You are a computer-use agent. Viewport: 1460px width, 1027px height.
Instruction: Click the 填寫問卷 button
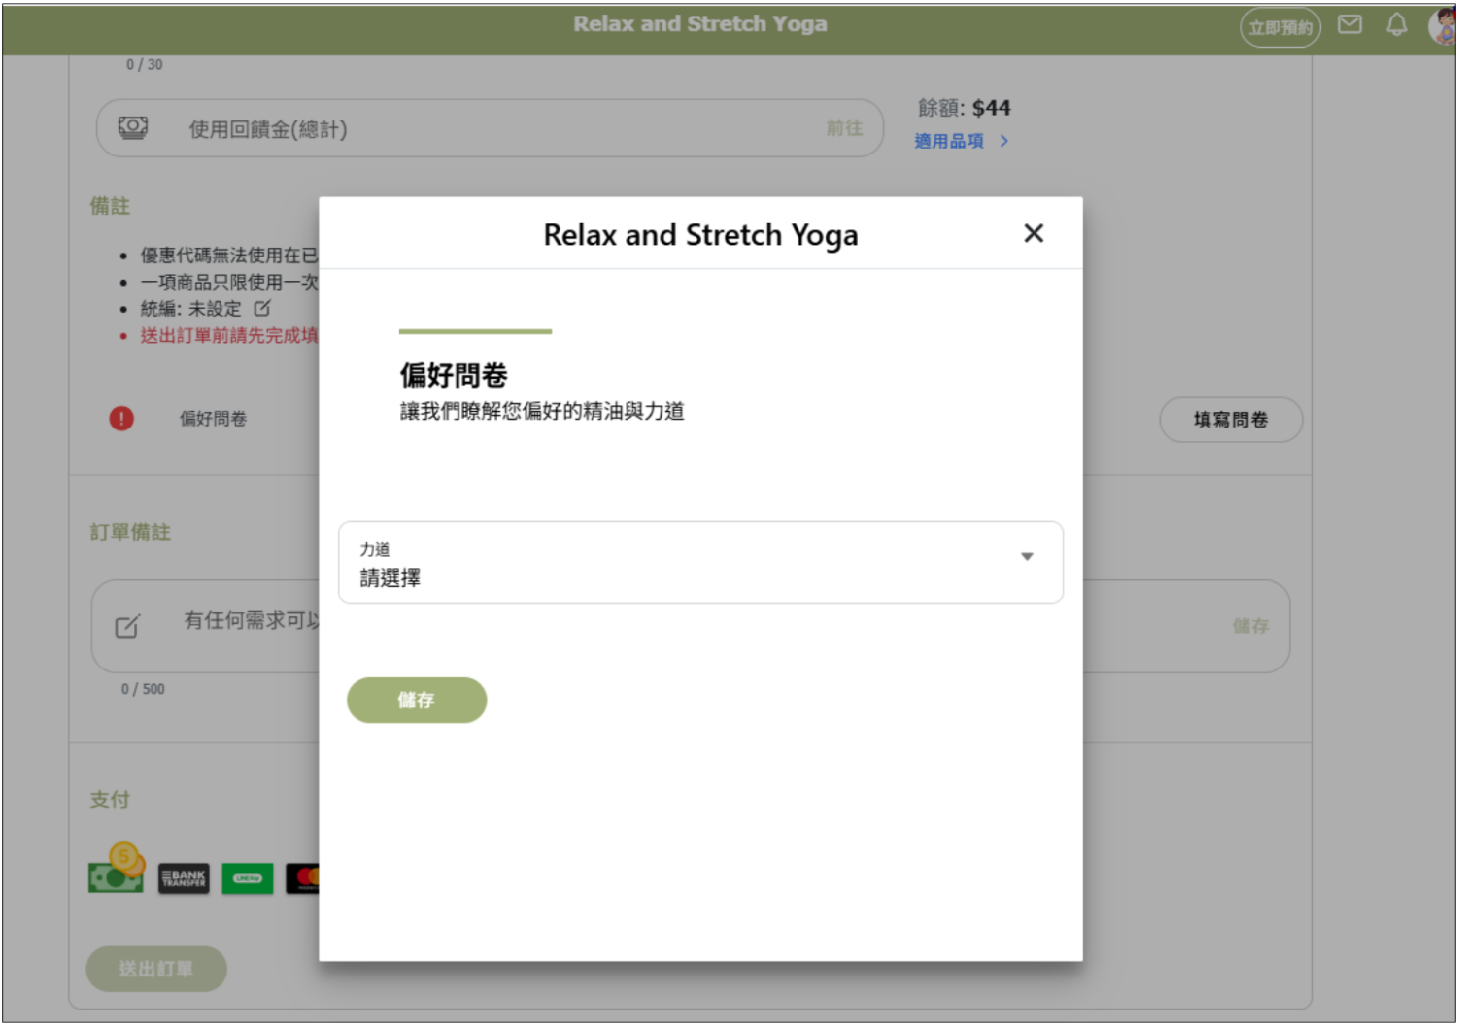pos(1229,420)
